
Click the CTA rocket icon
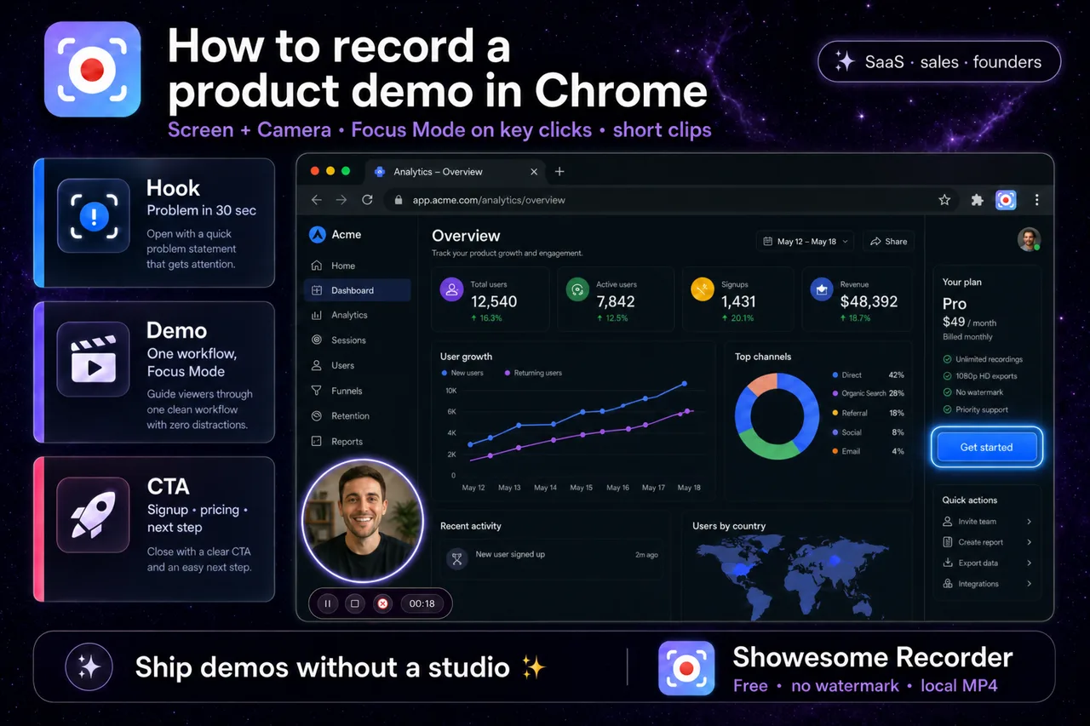coord(94,514)
